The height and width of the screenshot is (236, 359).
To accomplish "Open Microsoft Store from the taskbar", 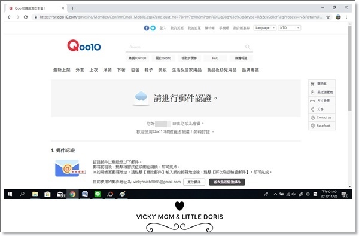I will point(47,194).
